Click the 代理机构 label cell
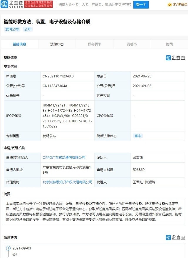The image size is (188, 258). [x=22, y=182]
